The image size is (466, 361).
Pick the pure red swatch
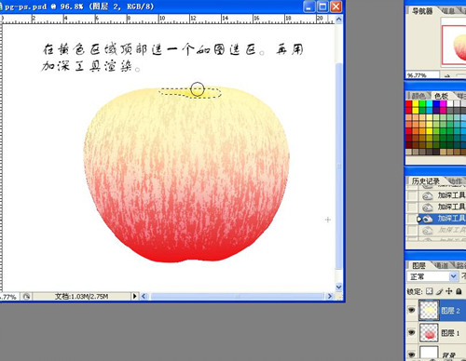408,104
